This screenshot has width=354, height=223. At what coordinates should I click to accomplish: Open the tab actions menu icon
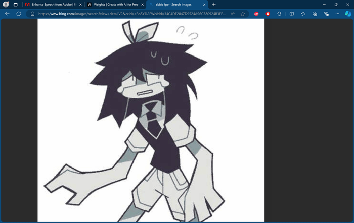(x=15, y=4)
